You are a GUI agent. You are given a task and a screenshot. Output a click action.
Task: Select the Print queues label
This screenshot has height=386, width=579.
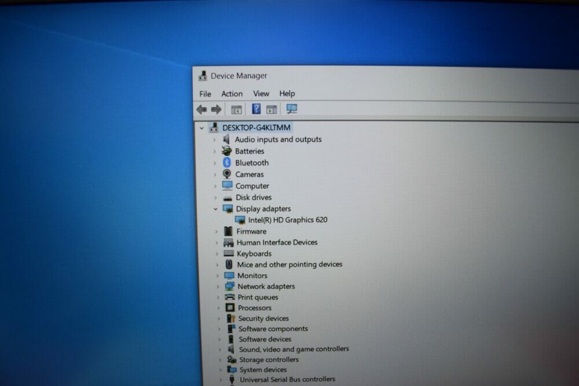click(258, 297)
